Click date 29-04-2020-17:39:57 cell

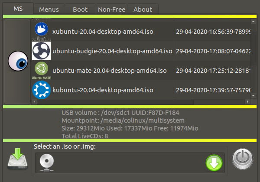point(213,90)
